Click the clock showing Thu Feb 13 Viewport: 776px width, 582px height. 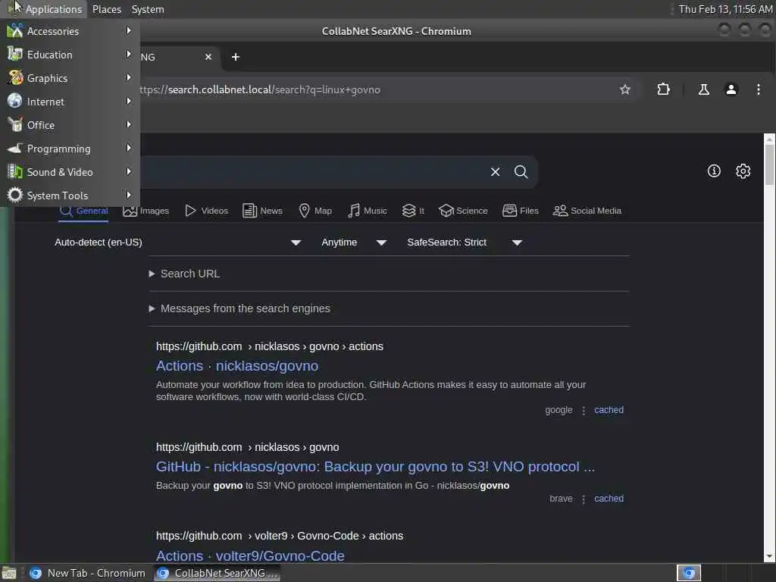725,9
